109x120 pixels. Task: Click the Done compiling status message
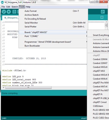[10, 93]
